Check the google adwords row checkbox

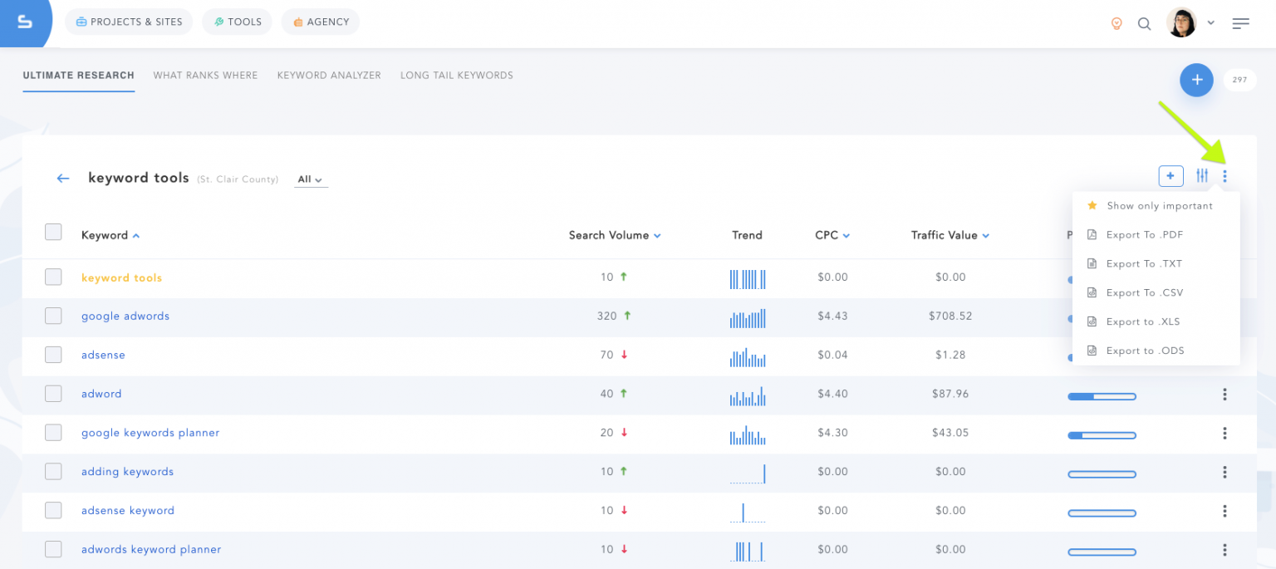(53, 316)
